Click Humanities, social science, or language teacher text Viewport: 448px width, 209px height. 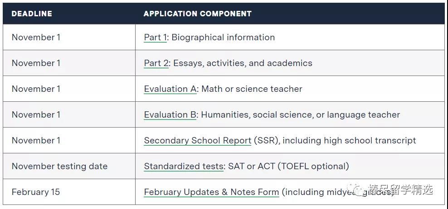click(x=300, y=114)
